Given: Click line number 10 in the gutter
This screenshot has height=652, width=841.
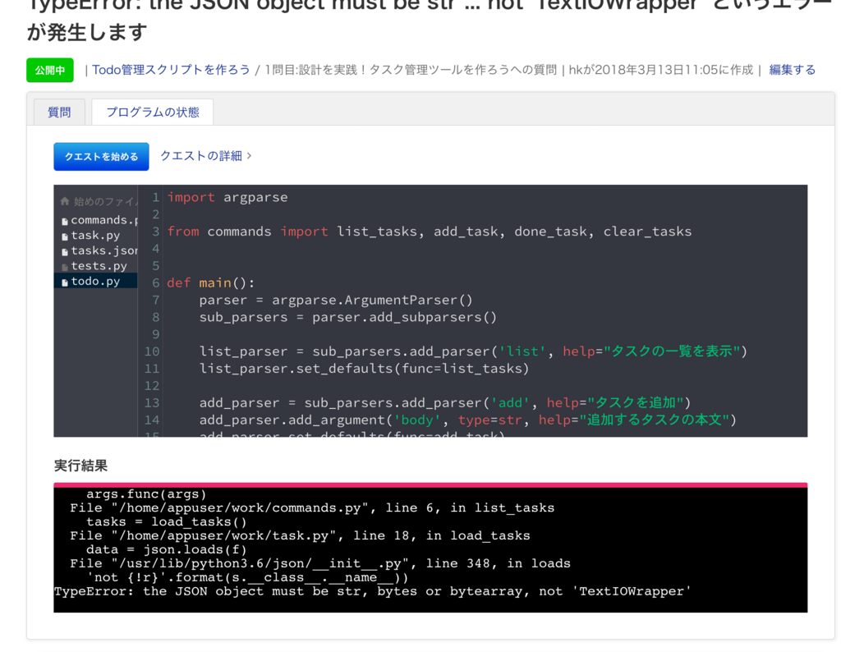Looking at the screenshot, I should coord(152,351).
